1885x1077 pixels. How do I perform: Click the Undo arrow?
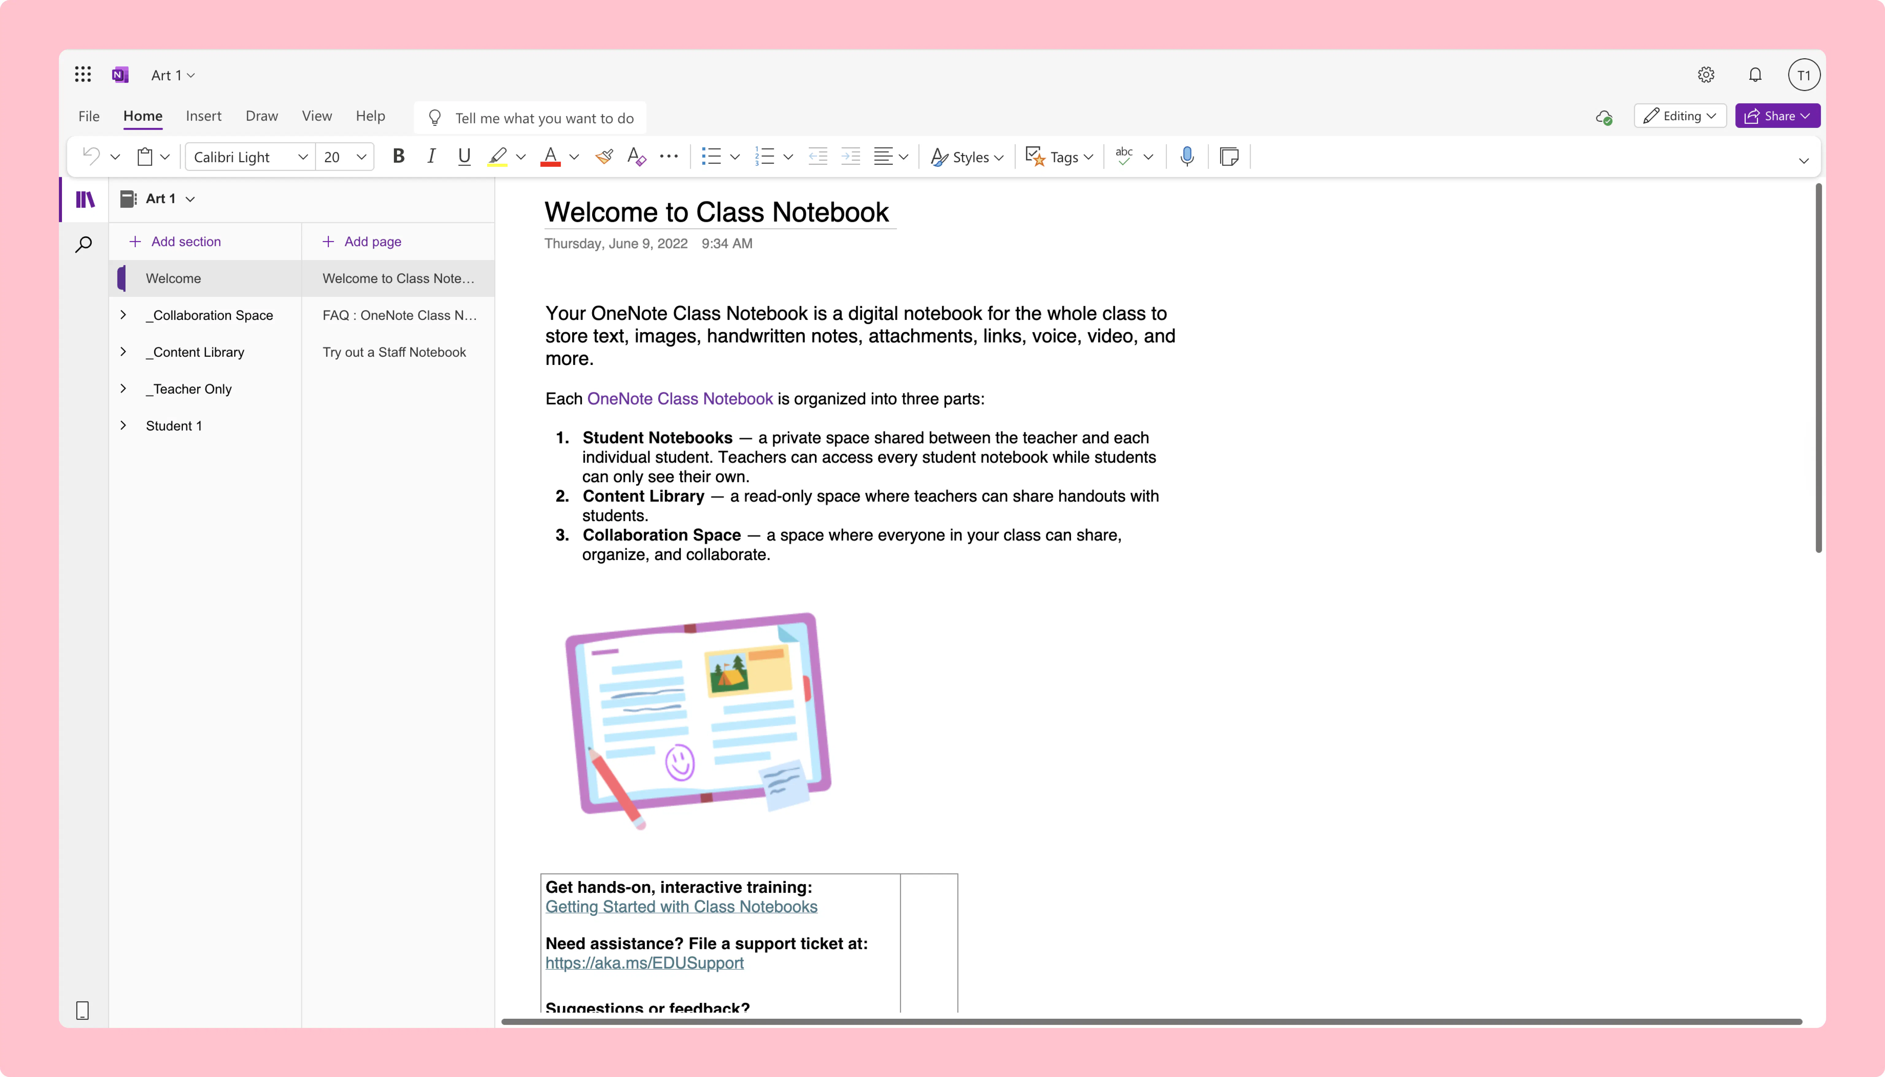pyautogui.click(x=91, y=156)
